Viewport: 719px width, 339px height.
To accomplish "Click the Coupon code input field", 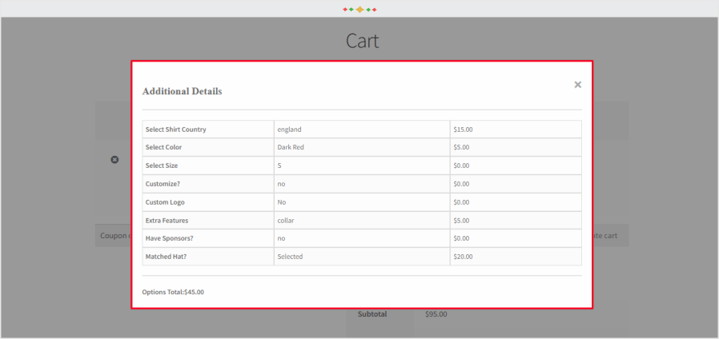I will [x=114, y=236].
